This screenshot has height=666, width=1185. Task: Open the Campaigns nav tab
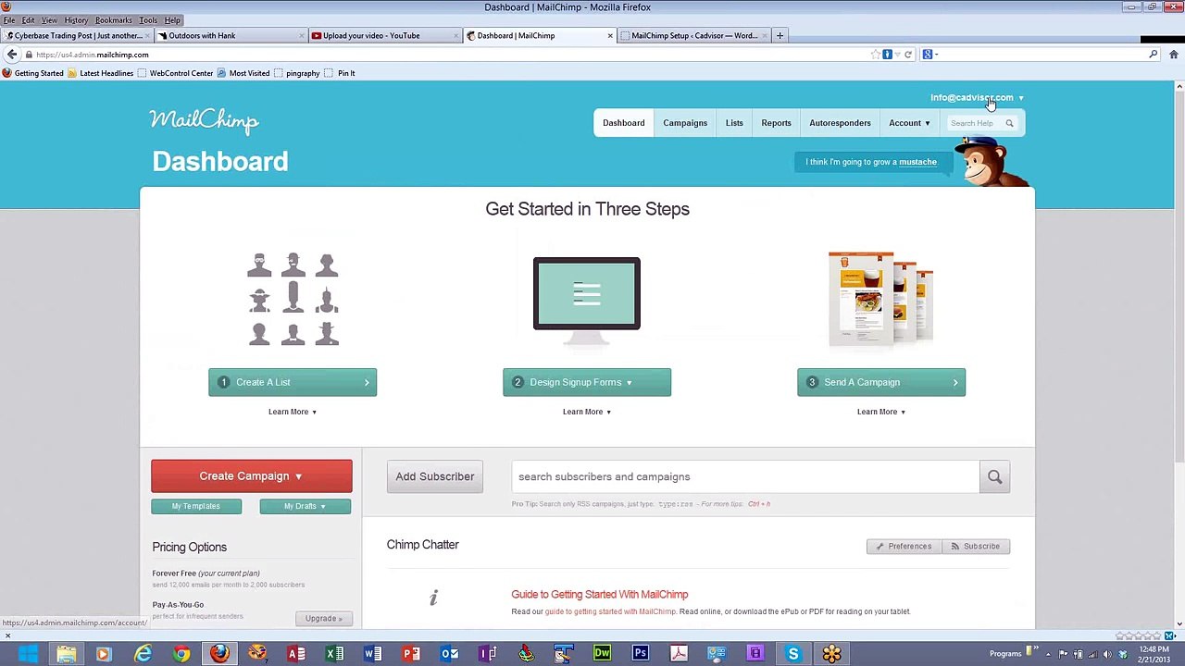[685, 123]
